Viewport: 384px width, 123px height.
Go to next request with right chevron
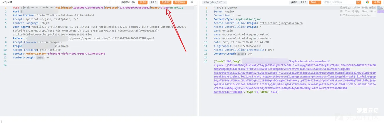coord(116,2)
